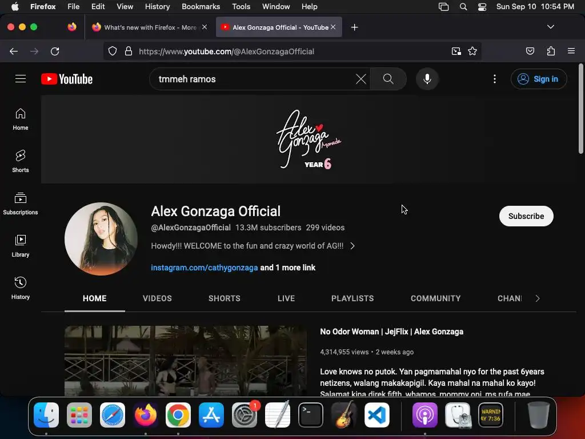
Task: Click the channel profile picture
Action: [101, 239]
